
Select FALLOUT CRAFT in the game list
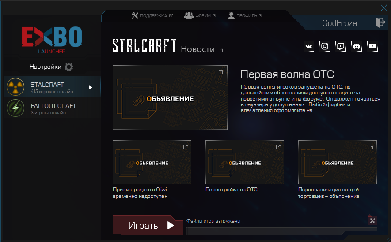(x=52, y=108)
